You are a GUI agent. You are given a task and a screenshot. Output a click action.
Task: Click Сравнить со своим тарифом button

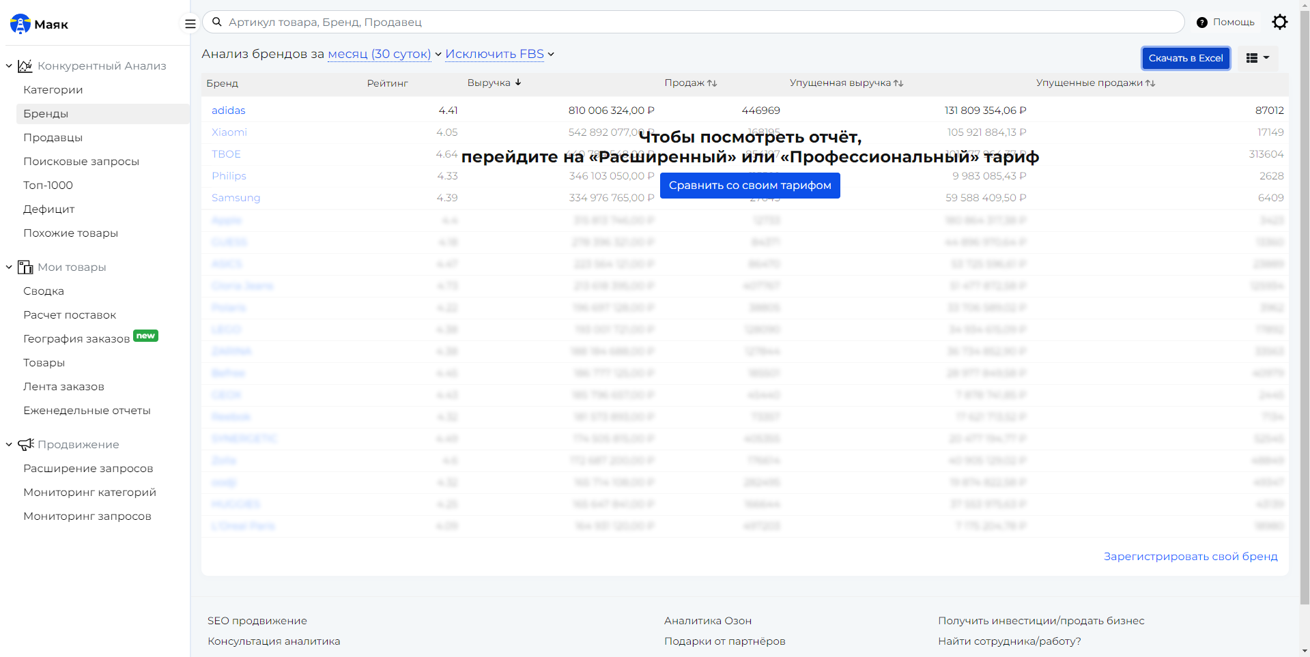pyautogui.click(x=750, y=186)
